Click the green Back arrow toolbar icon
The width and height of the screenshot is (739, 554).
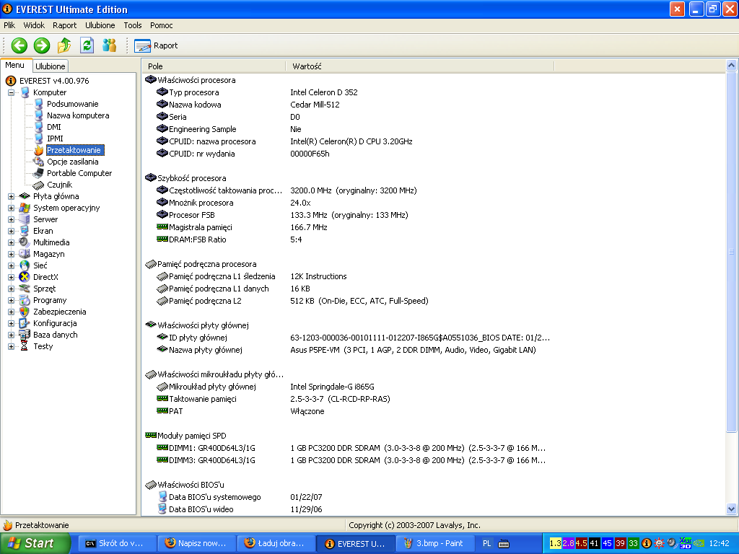(x=19, y=45)
